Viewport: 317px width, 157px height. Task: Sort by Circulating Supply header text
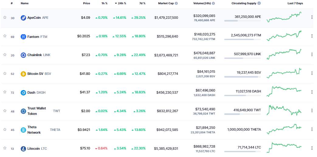[244, 3]
